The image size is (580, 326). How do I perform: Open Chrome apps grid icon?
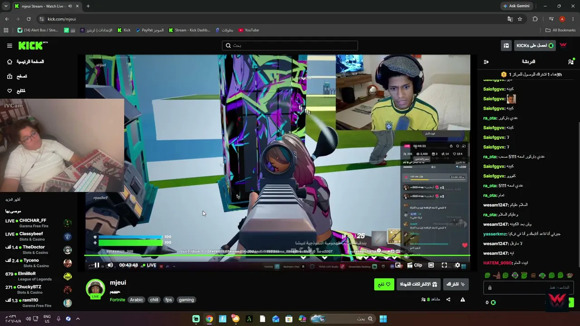pyautogui.click(x=6, y=30)
